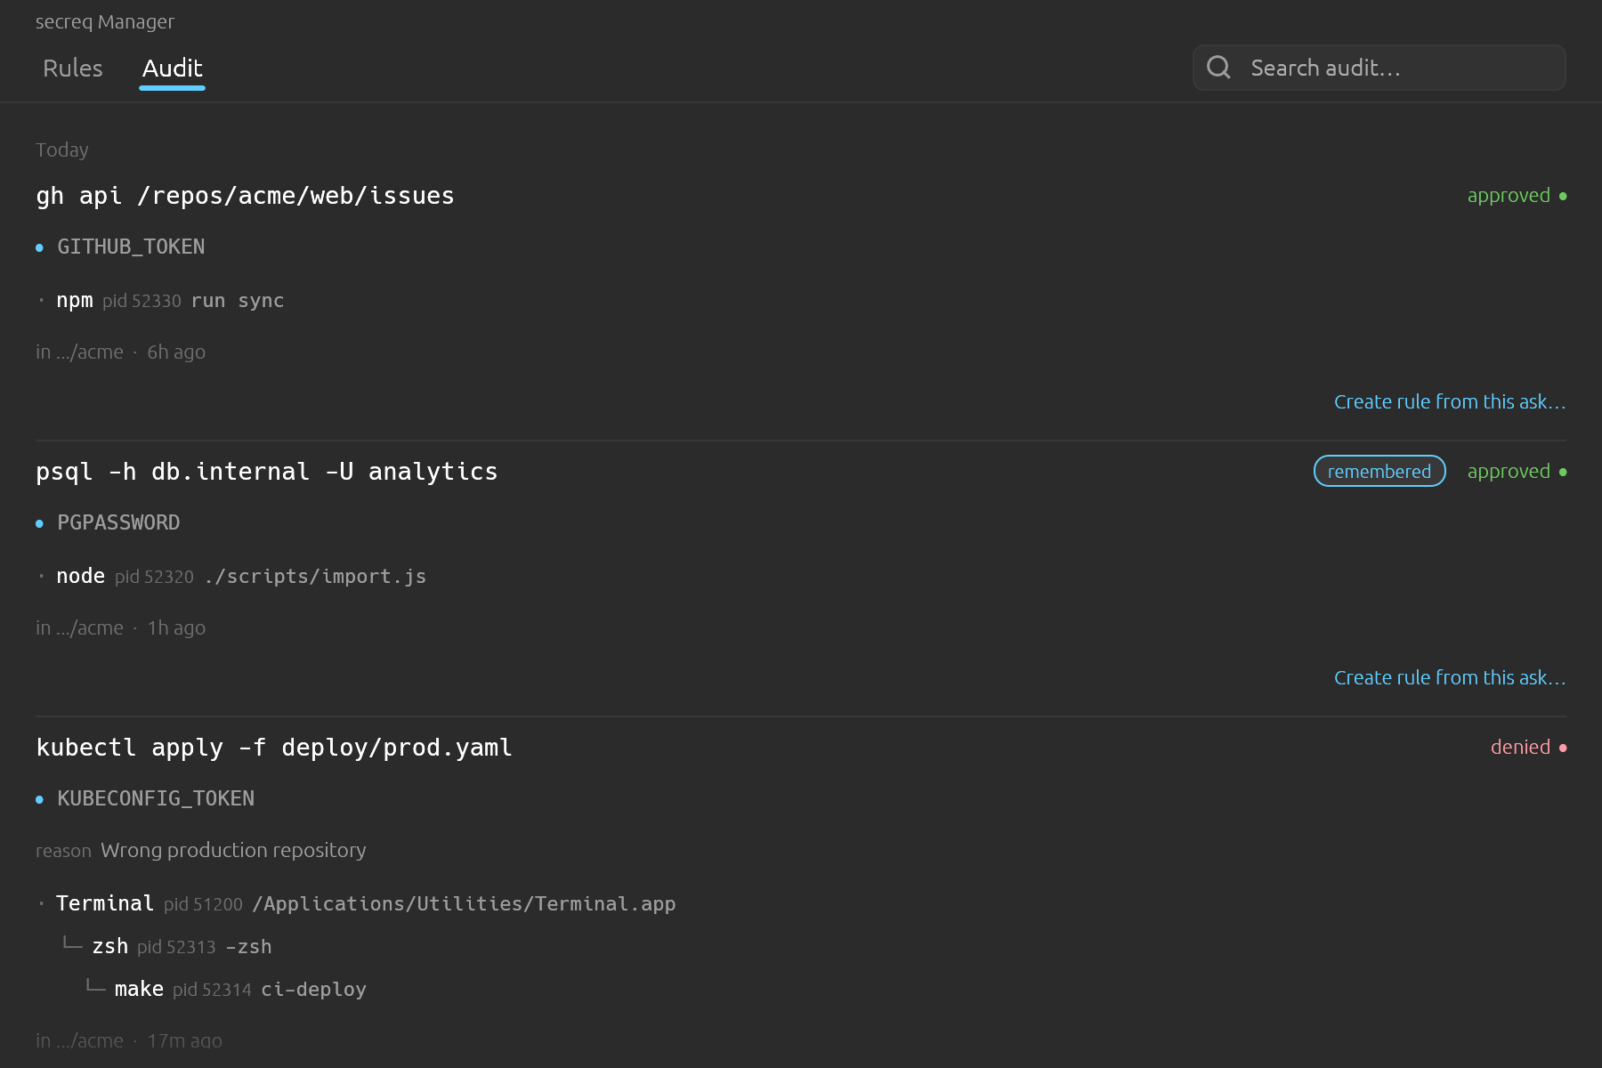The image size is (1602, 1068).
Task: Click the remembered badge on psql entry
Action: tap(1379, 472)
